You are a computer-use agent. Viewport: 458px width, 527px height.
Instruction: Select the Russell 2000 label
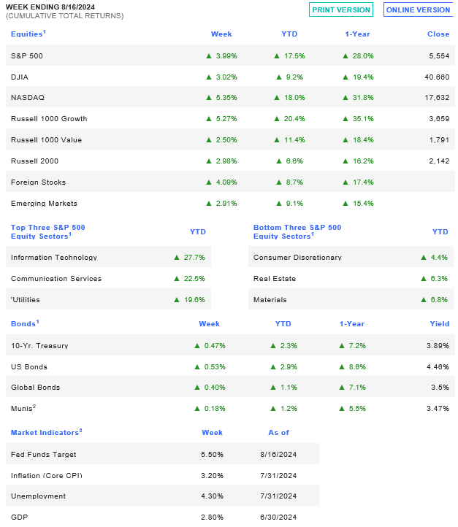(34, 161)
